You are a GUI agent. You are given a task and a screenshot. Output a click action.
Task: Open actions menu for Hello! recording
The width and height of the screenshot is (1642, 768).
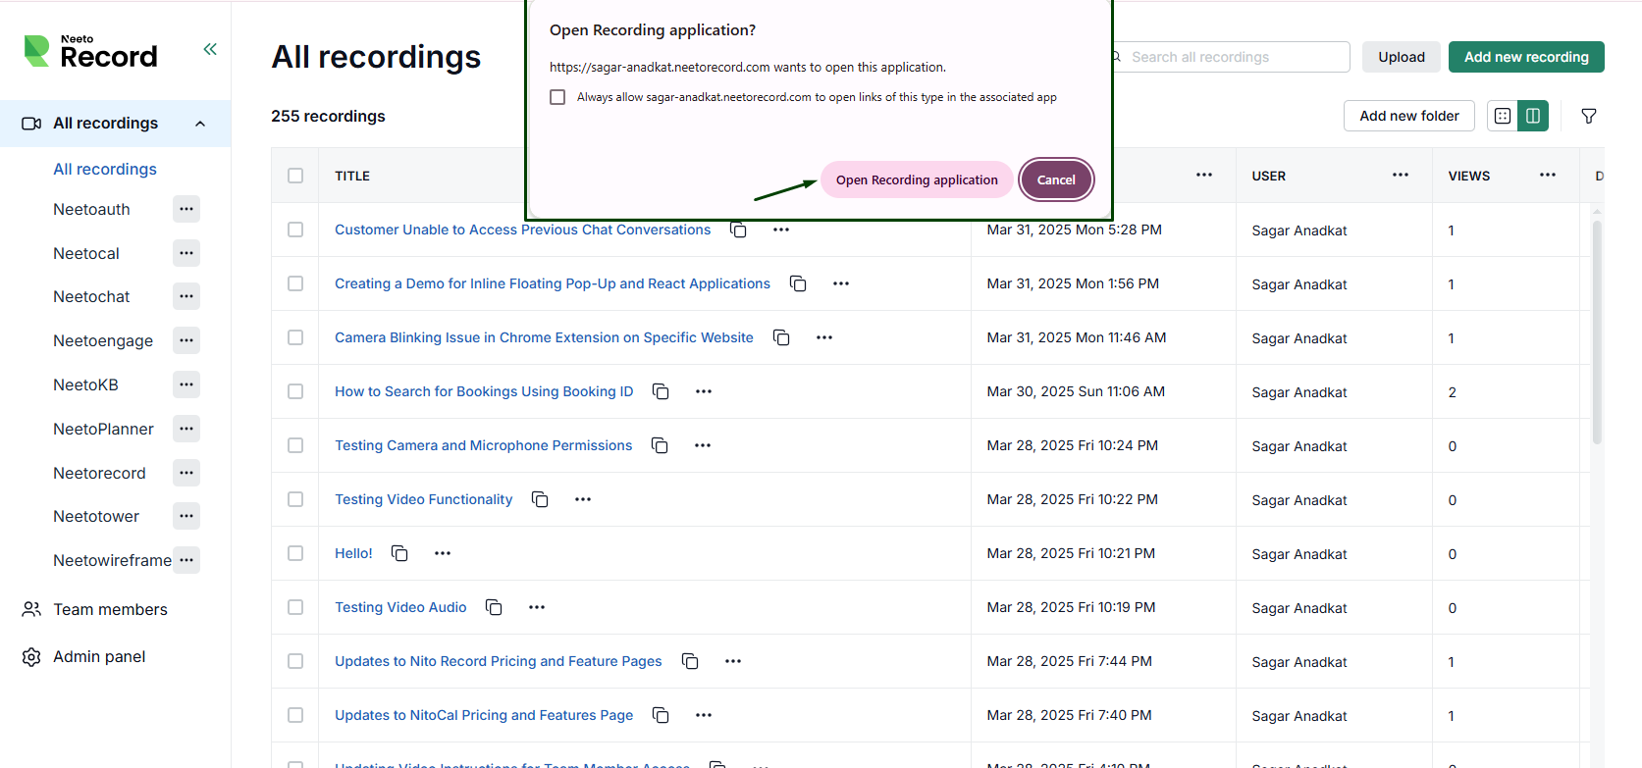pos(443,553)
